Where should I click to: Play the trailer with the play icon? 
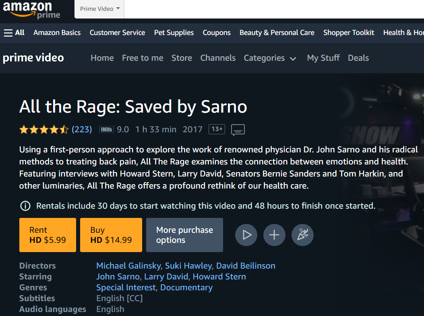[x=246, y=235]
